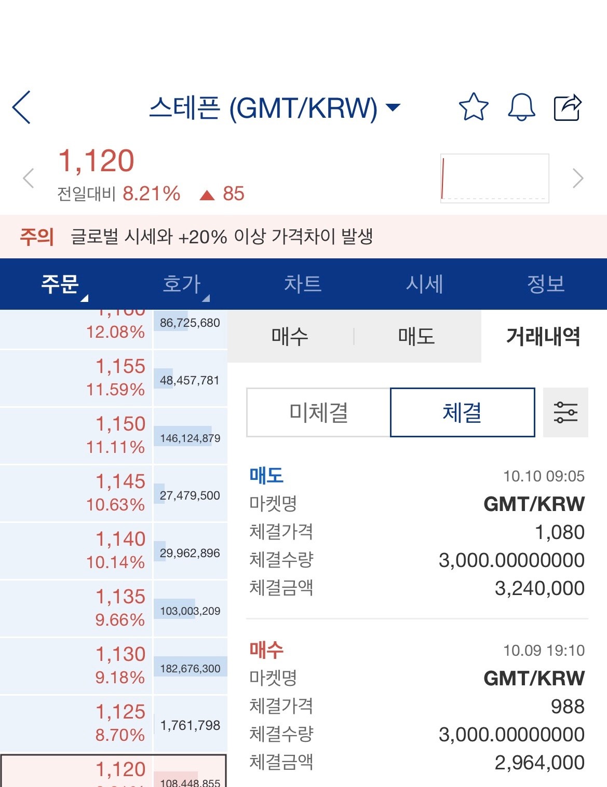The image size is (607, 787).
Task: Tap order quantity 1,761,798
Action: 190,725
